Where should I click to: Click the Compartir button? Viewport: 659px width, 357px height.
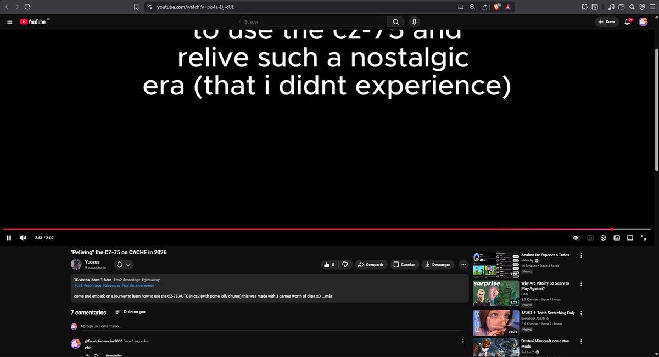click(x=371, y=264)
